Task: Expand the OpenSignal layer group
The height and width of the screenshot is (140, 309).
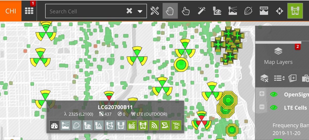Action: pos(262,94)
